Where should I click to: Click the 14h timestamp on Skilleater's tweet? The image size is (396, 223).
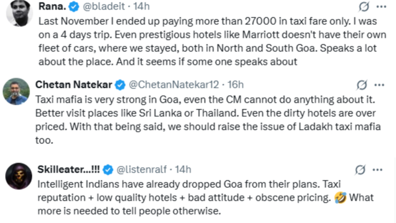pyautogui.click(x=183, y=170)
